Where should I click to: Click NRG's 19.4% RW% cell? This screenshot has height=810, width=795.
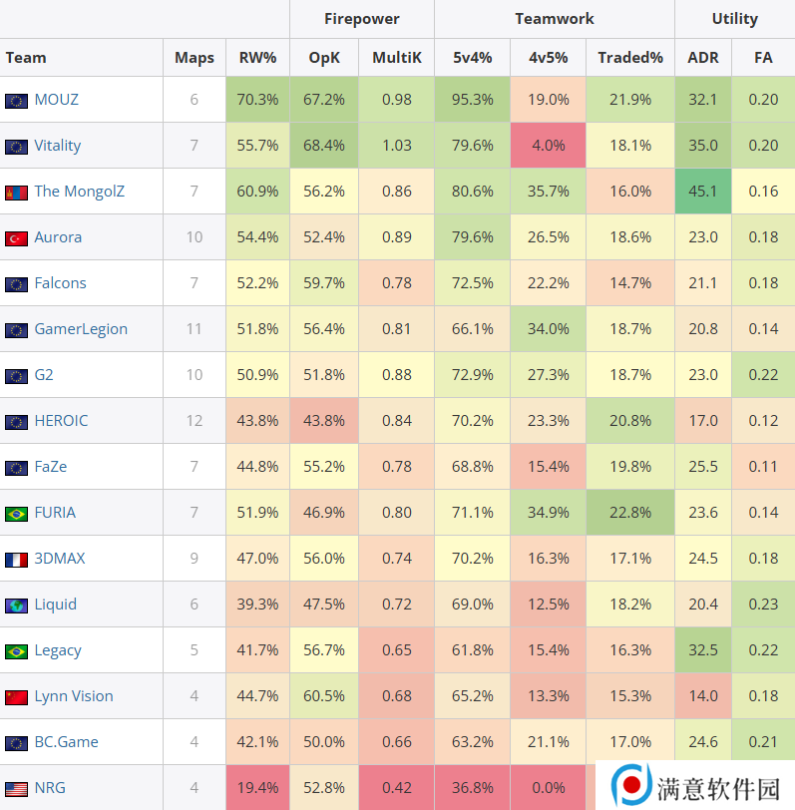tap(257, 788)
